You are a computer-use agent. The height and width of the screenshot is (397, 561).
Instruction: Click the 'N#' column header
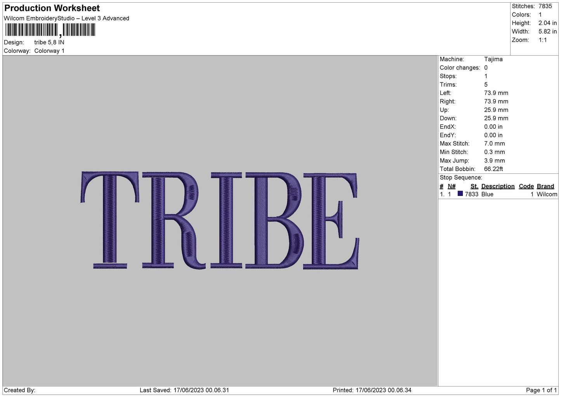pyautogui.click(x=452, y=186)
